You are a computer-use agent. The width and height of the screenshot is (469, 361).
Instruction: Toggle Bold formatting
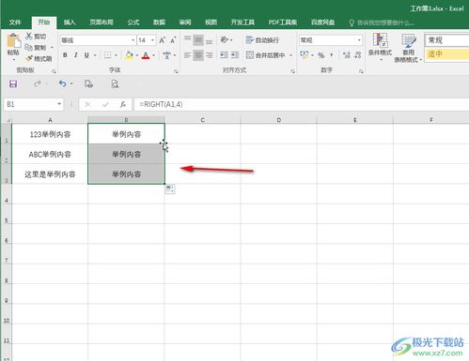click(65, 55)
